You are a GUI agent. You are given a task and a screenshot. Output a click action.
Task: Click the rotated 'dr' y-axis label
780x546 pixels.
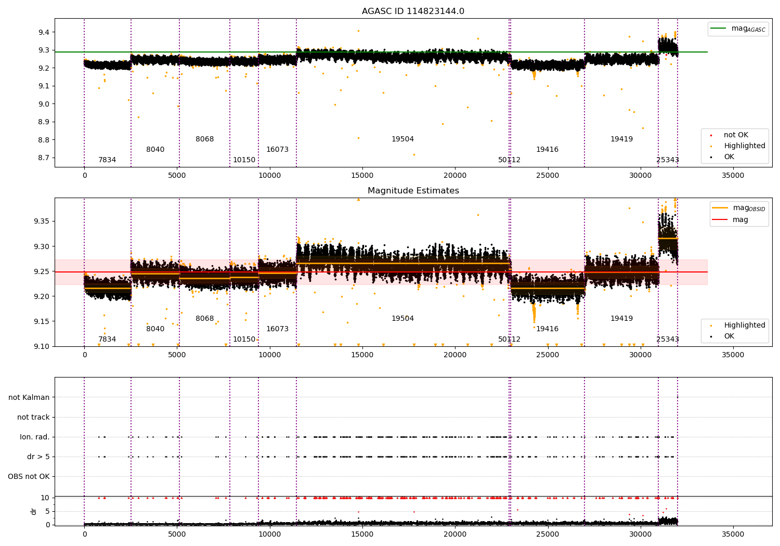pyautogui.click(x=34, y=511)
